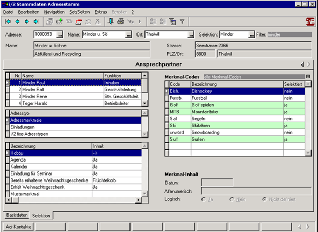
Task: Jump to the first record arrow icon
Action: point(8,21)
